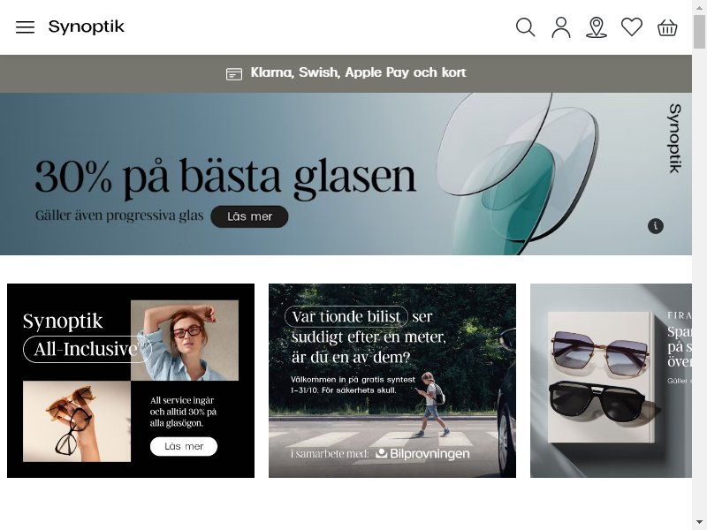This screenshot has width=707, height=530.
Task: Open the hamburger navigation menu
Action: coord(26,27)
